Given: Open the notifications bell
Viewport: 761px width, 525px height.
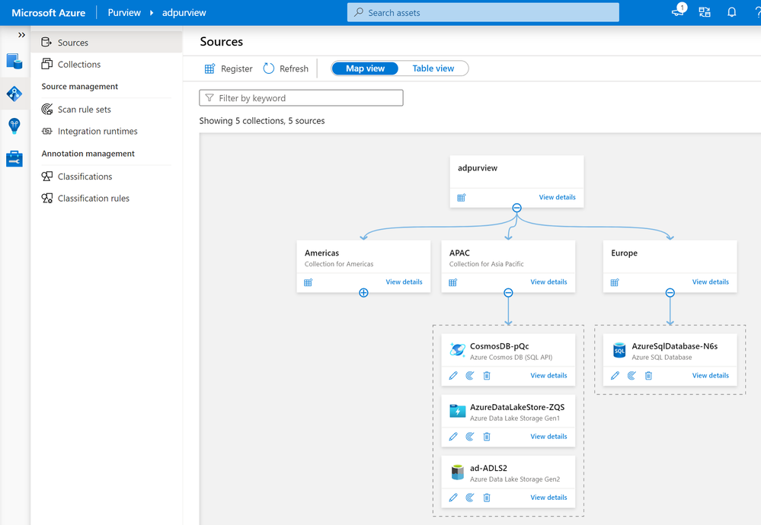Looking at the screenshot, I should point(731,13).
